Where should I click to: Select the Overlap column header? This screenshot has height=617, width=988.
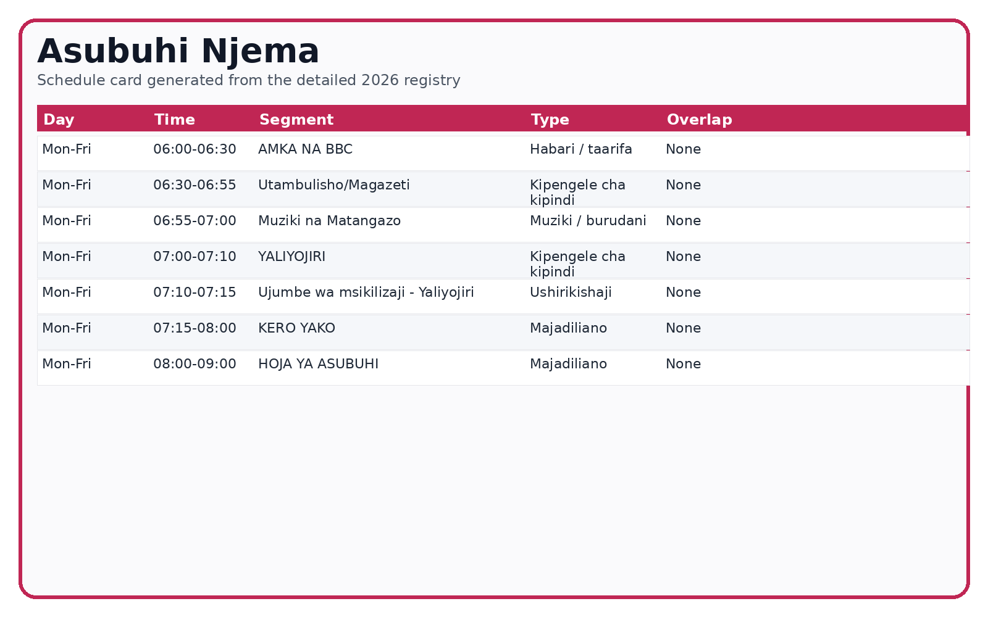click(699, 120)
